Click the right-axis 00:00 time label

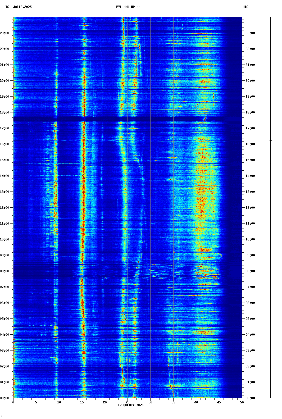tap(250, 398)
